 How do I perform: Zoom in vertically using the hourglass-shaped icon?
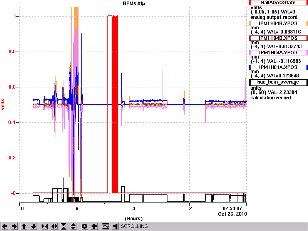pyautogui.click(x=64, y=226)
